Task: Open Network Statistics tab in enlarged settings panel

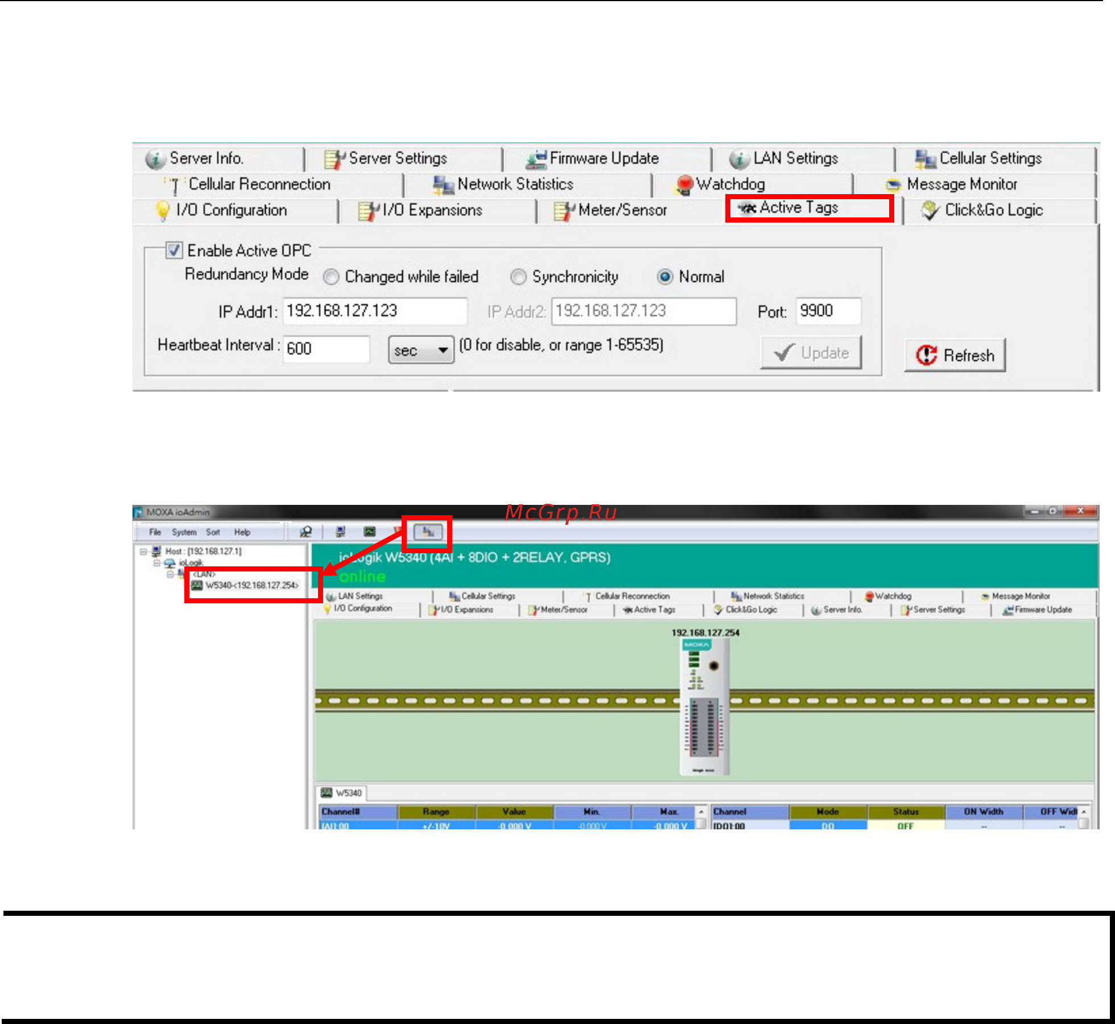Action: [x=527, y=184]
